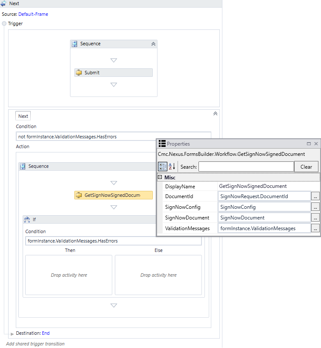Follow the End destination link
Image resolution: width=321 pixels, height=348 pixels.
tap(46, 333)
